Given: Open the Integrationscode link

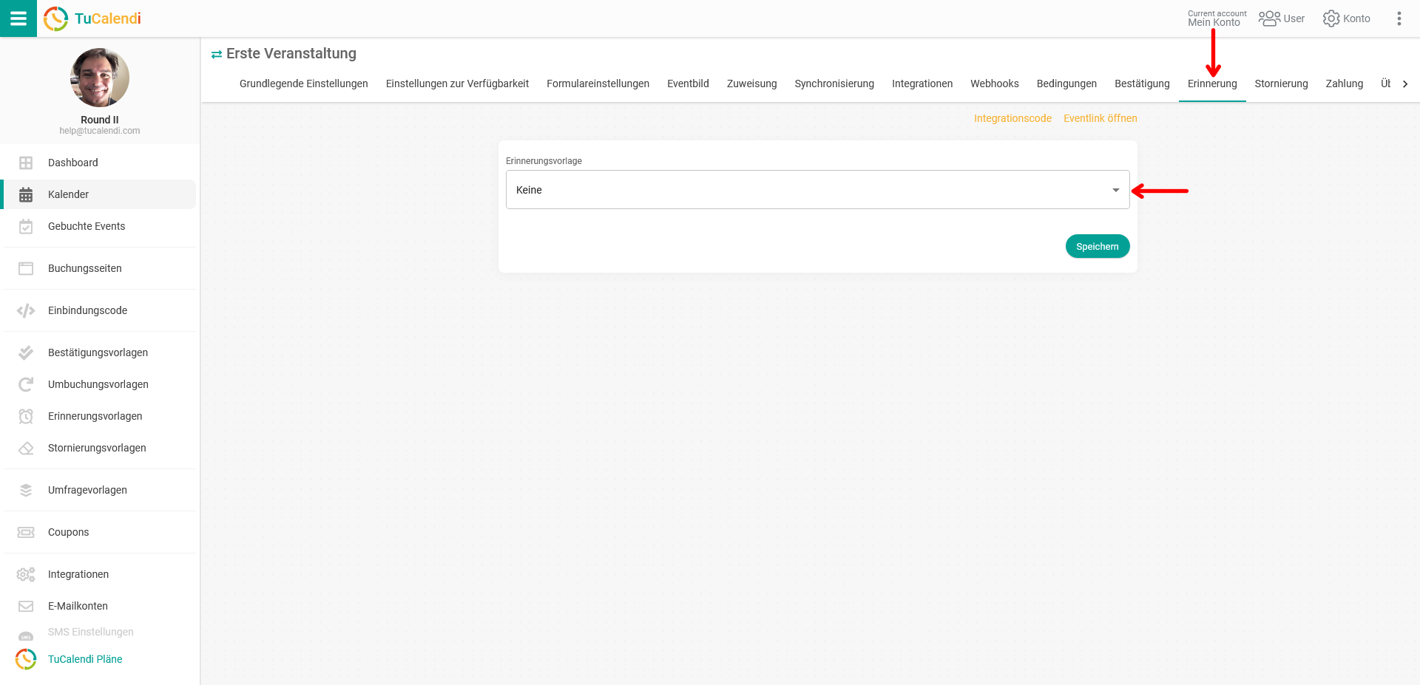Looking at the screenshot, I should click(1012, 118).
